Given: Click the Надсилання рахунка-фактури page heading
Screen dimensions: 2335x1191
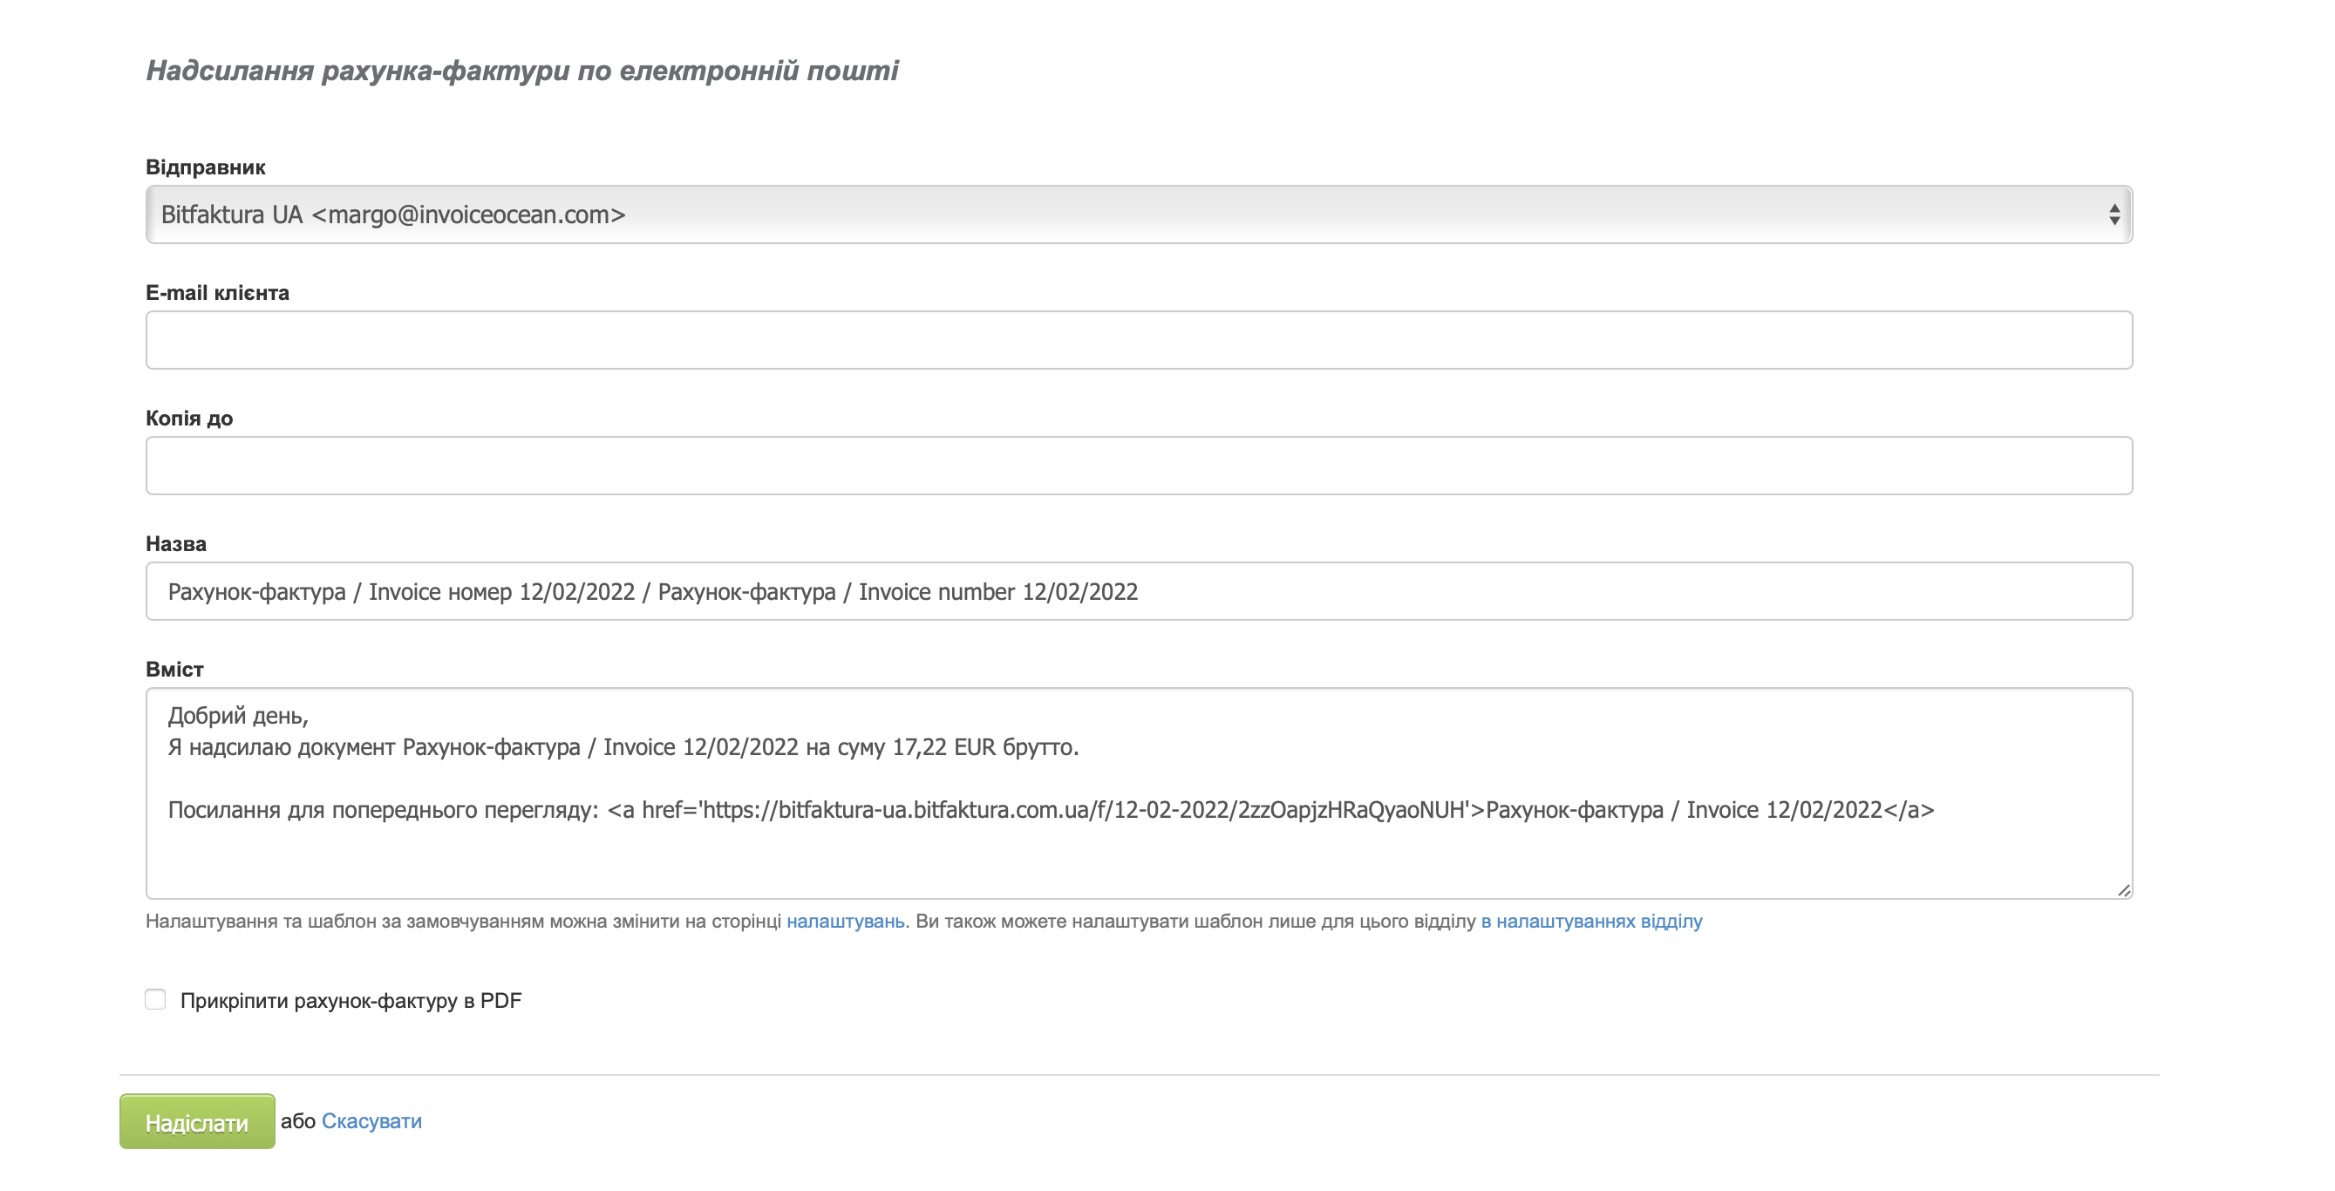Looking at the screenshot, I should [522, 71].
